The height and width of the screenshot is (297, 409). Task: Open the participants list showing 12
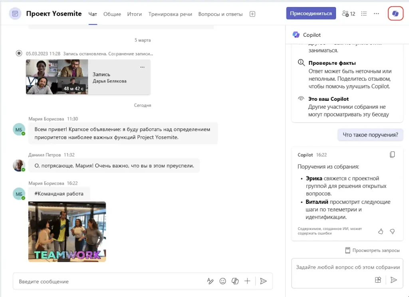(349, 14)
